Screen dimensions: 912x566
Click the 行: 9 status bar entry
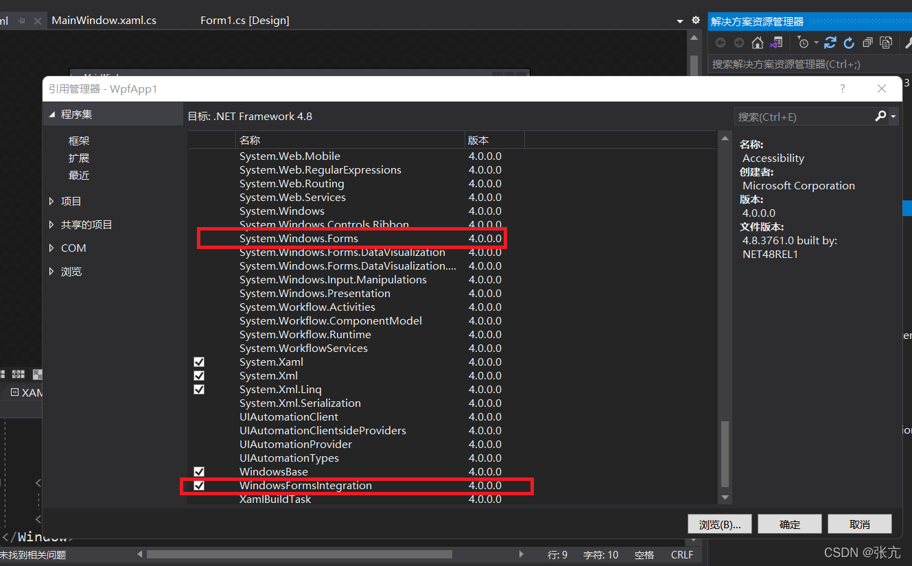(x=557, y=554)
